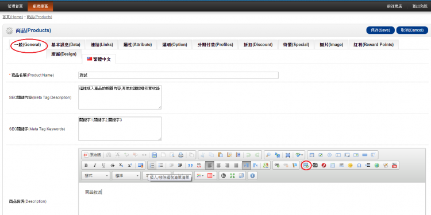Maximize the editor with the green arrows icon
The image size is (431, 215).
click(232, 175)
